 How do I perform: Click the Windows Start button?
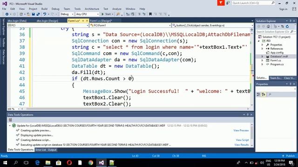click(5, 163)
